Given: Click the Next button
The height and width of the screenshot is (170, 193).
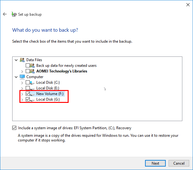Looking at the screenshot, I should pyautogui.click(x=155, y=163).
